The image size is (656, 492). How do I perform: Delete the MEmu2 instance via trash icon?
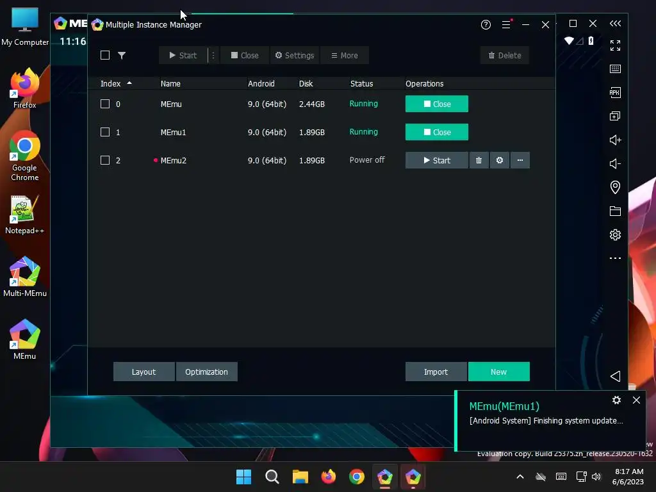(479, 160)
